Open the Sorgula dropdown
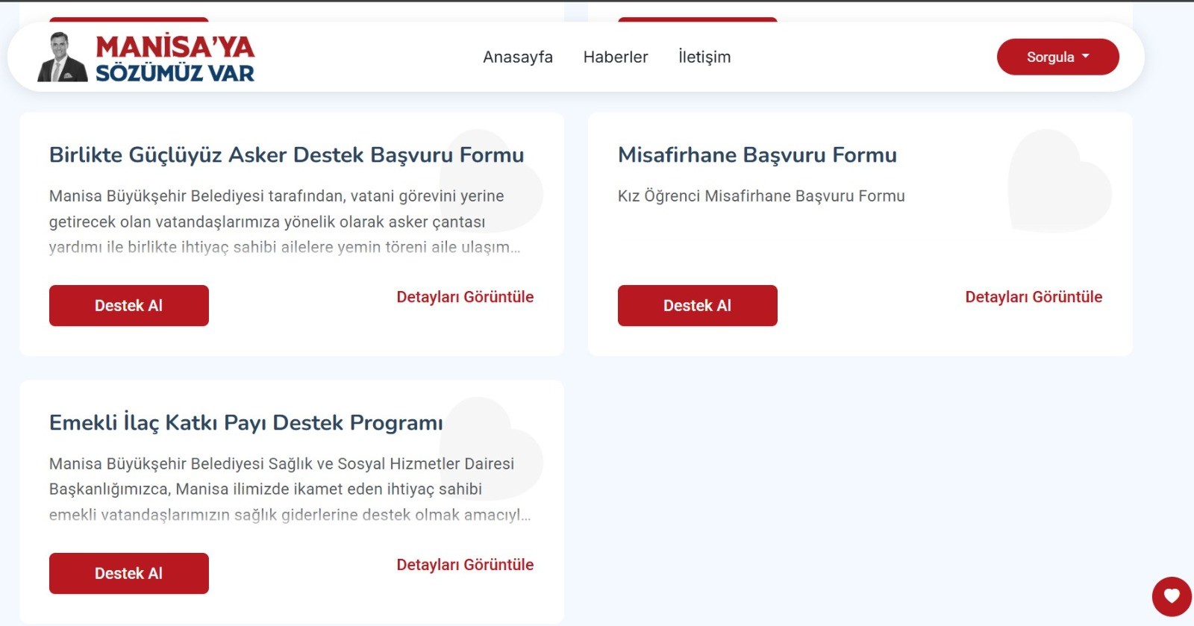Viewport: 1194px width, 626px height. [1057, 55]
